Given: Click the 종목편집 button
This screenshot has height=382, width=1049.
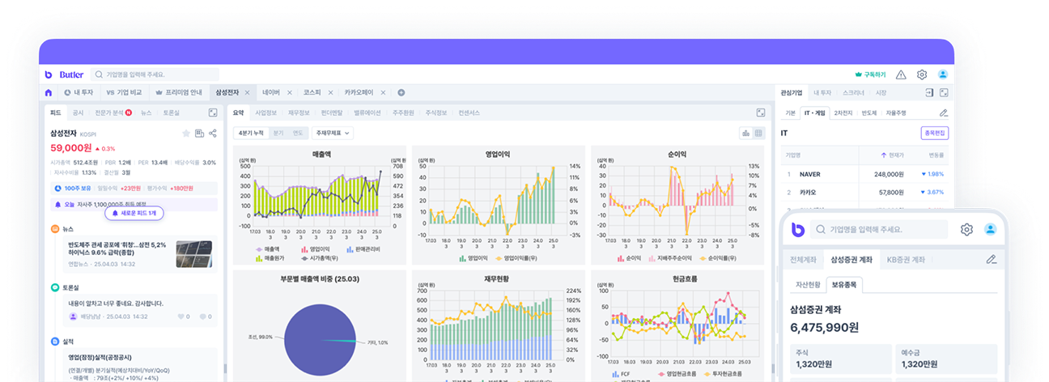Looking at the screenshot, I should (x=935, y=133).
